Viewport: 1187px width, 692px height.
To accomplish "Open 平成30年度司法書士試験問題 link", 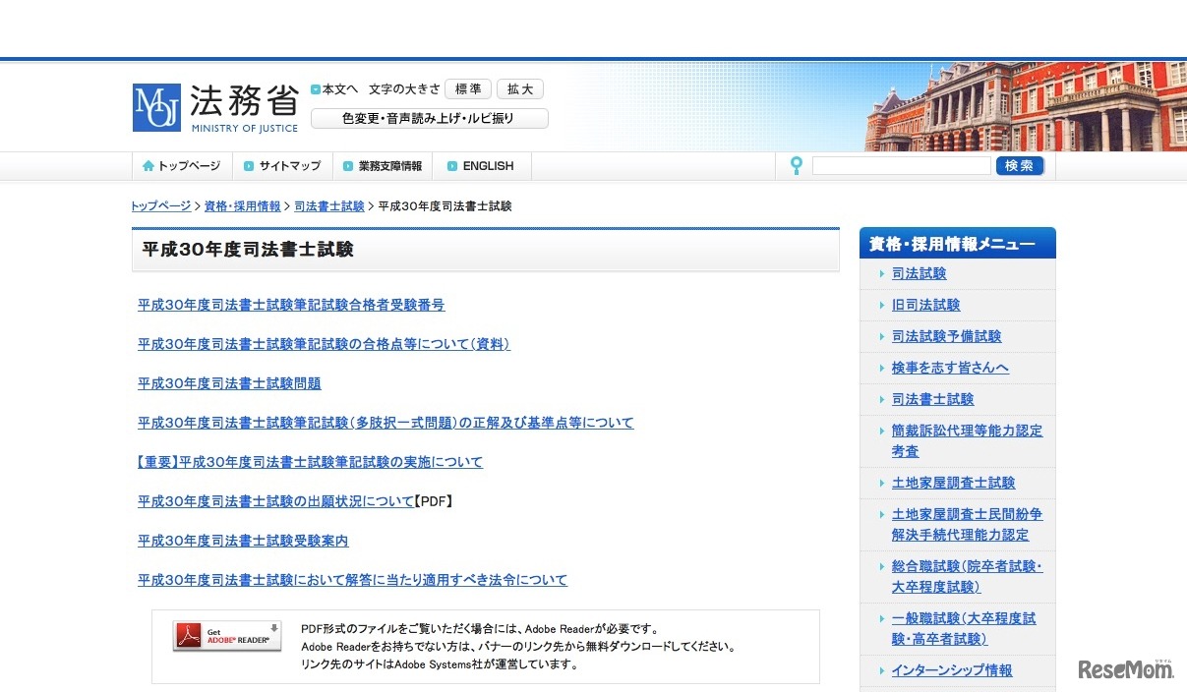I will (x=228, y=383).
